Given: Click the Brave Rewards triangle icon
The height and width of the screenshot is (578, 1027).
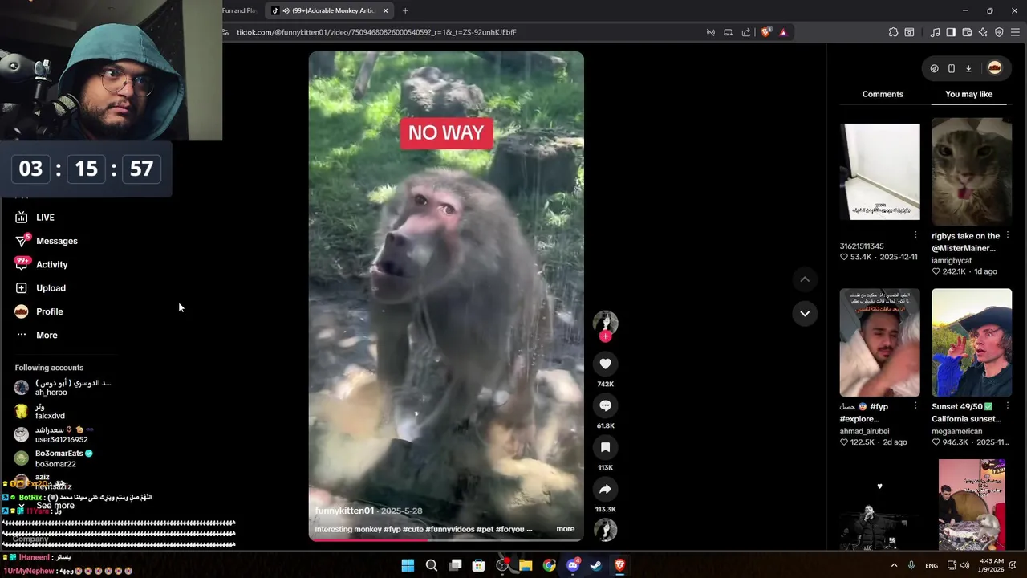Looking at the screenshot, I should (x=783, y=32).
